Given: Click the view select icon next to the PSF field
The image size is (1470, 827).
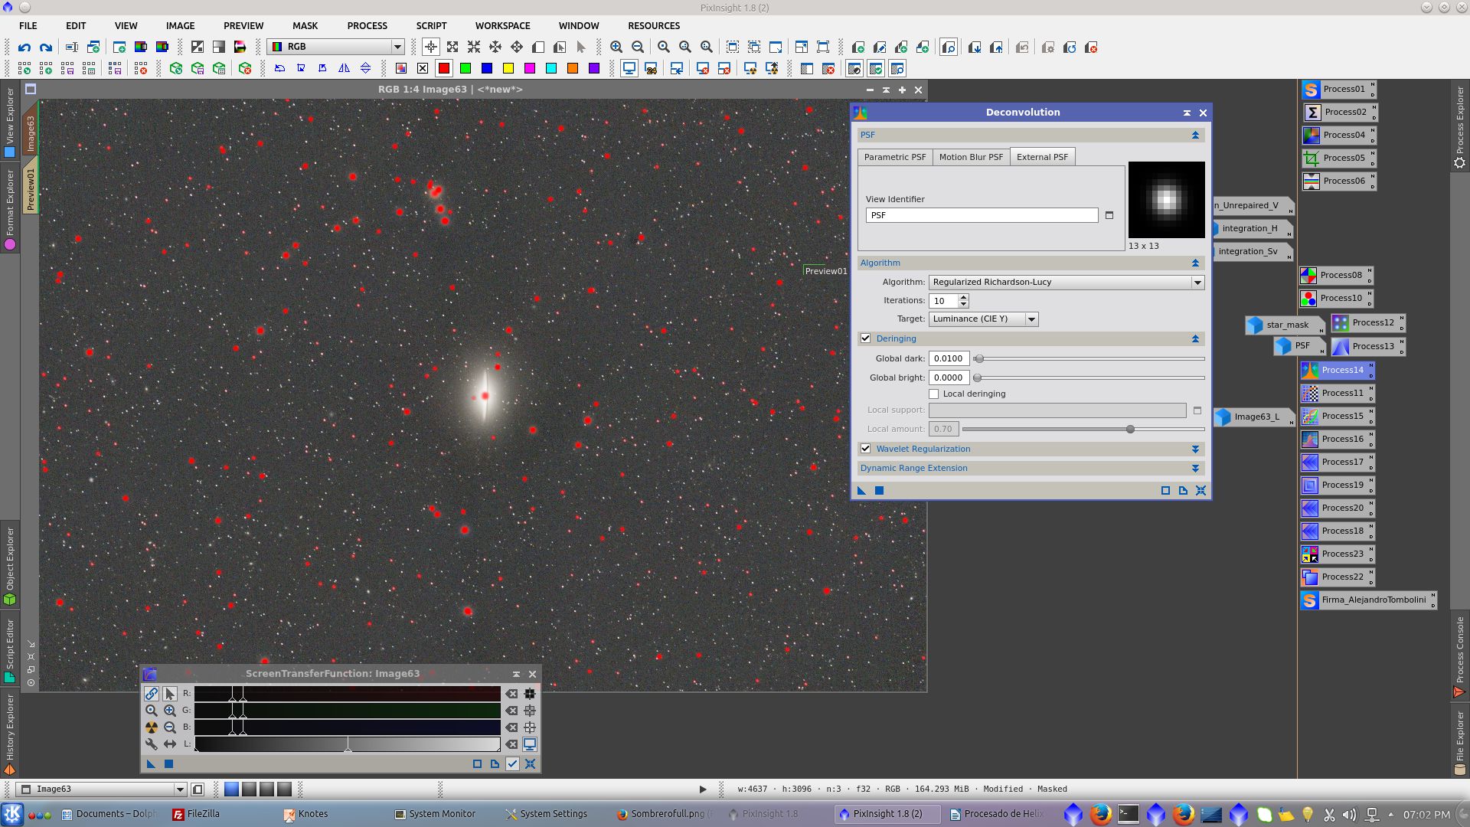Looking at the screenshot, I should 1109,215.
